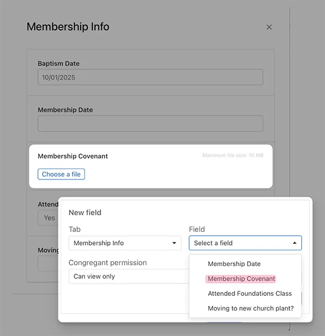The height and width of the screenshot is (336, 325).
Task: Close the Membership Info dialog
Action: [x=269, y=27]
